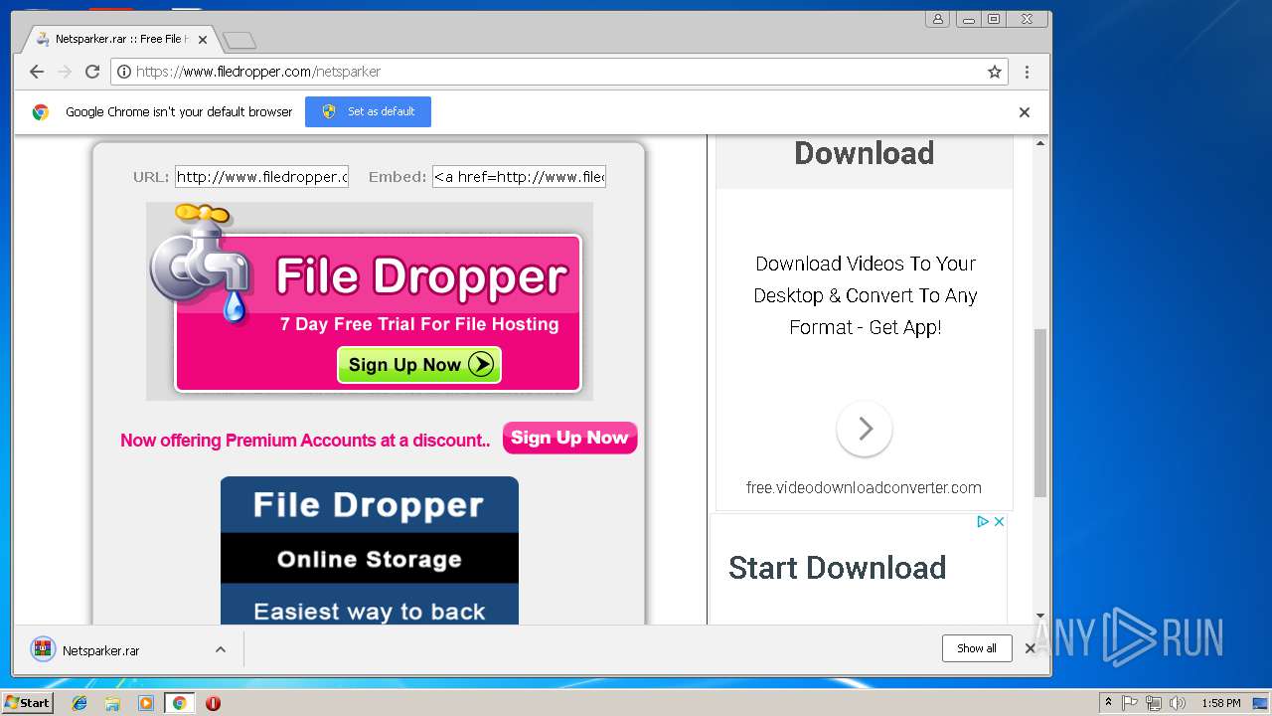This screenshot has width=1272, height=716.
Task: Launch Internet Explorer from taskbar
Action: tap(79, 703)
